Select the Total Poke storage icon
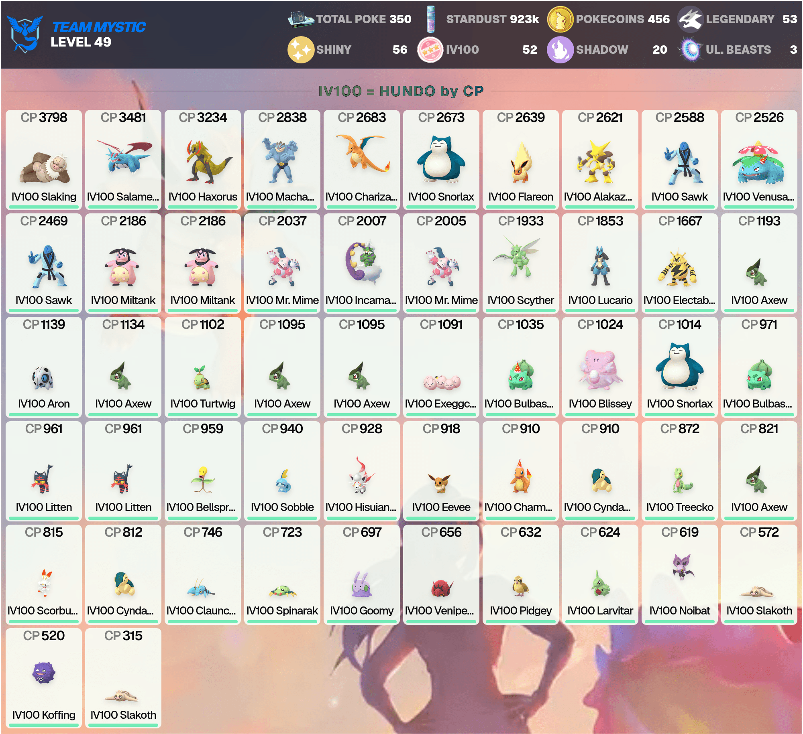This screenshot has height=734, width=803. point(300,19)
